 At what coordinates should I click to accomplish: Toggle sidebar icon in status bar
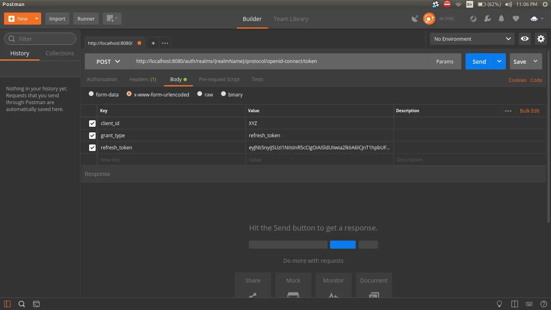pyautogui.click(x=7, y=304)
